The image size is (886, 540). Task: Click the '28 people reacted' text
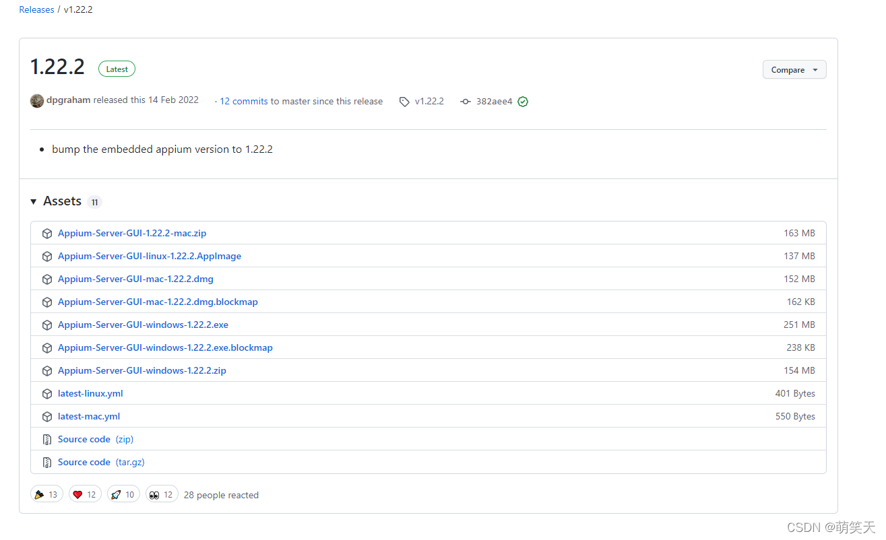click(221, 495)
